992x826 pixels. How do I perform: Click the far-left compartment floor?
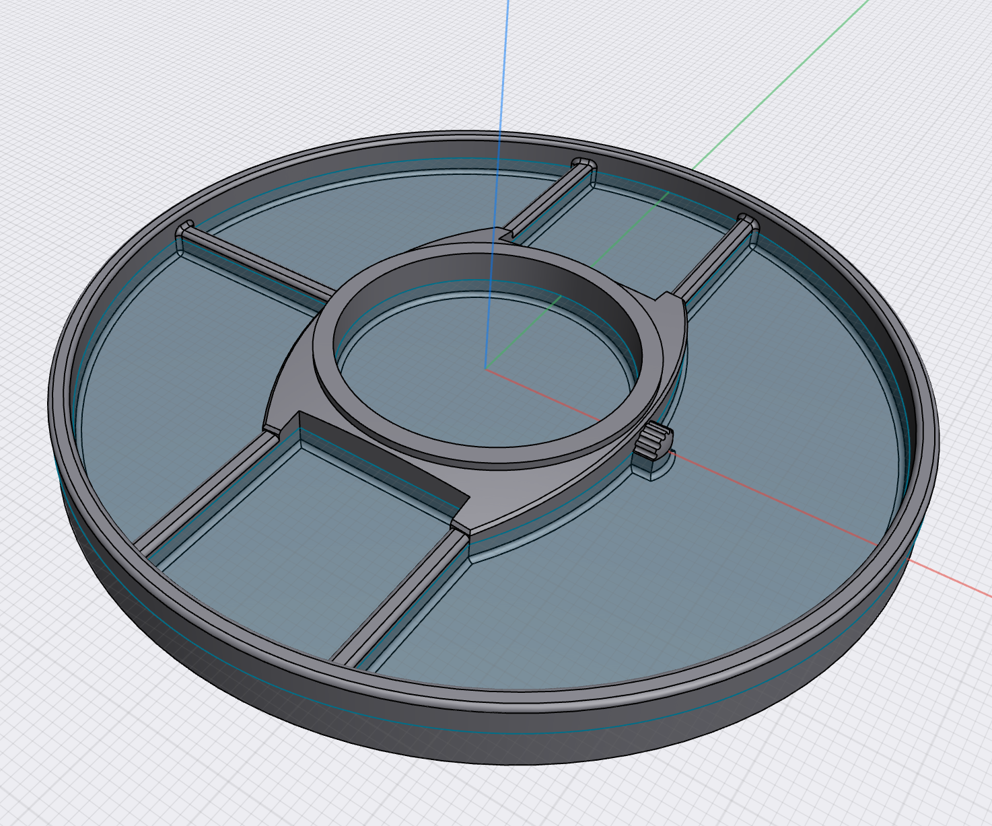click(x=188, y=377)
